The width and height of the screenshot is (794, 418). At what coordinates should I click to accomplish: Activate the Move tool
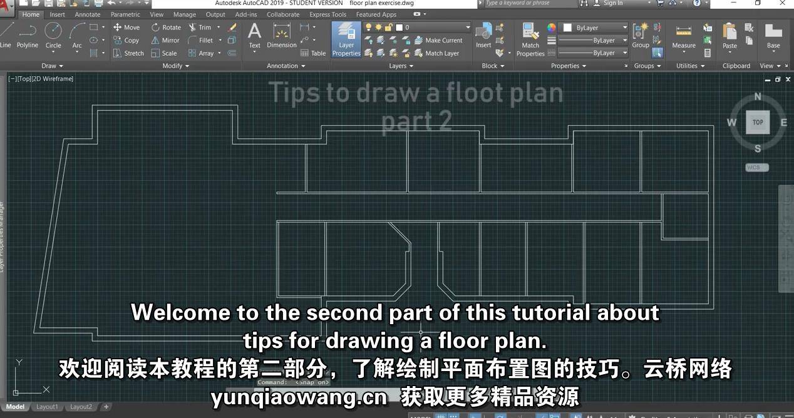pos(126,28)
